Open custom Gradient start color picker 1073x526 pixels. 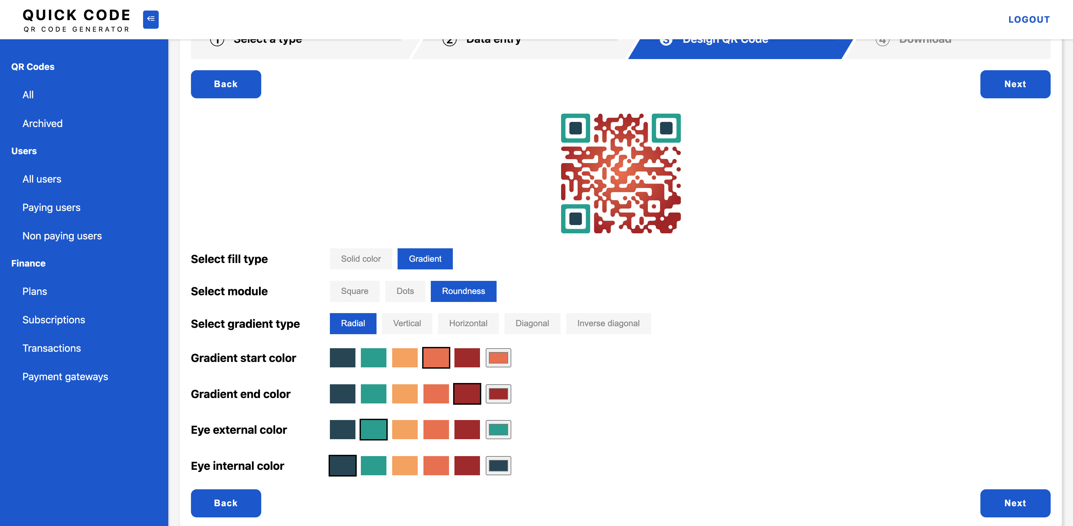click(498, 358)
